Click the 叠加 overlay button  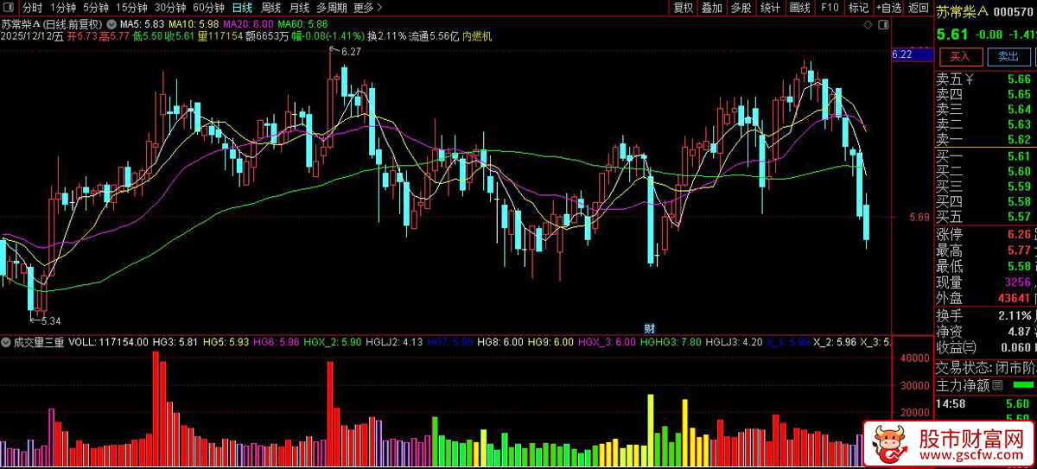pyautogui.click(x=711, y=8)
